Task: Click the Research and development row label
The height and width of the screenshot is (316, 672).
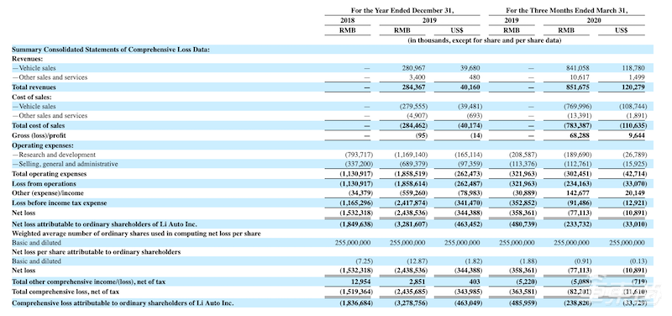Action: (54, 155)
